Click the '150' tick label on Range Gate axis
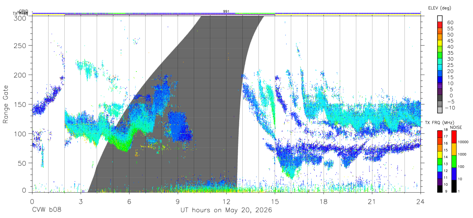The height and width of the screenshot is (218, 473). pyautogui.click(x=20, y=105)
